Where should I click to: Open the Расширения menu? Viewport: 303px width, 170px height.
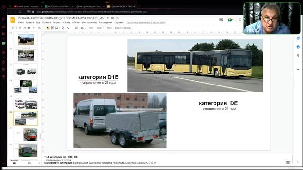(x=106, y=22)
